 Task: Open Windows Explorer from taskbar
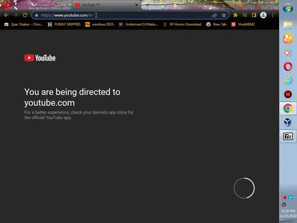click(288, 25)
